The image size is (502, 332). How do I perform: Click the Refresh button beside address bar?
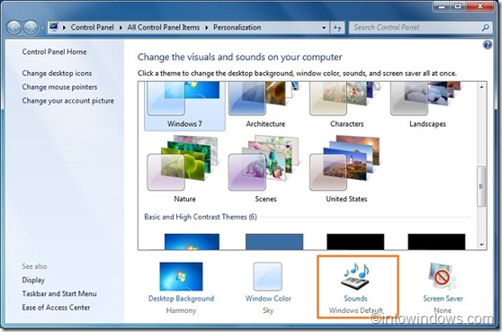click(337, 28)
